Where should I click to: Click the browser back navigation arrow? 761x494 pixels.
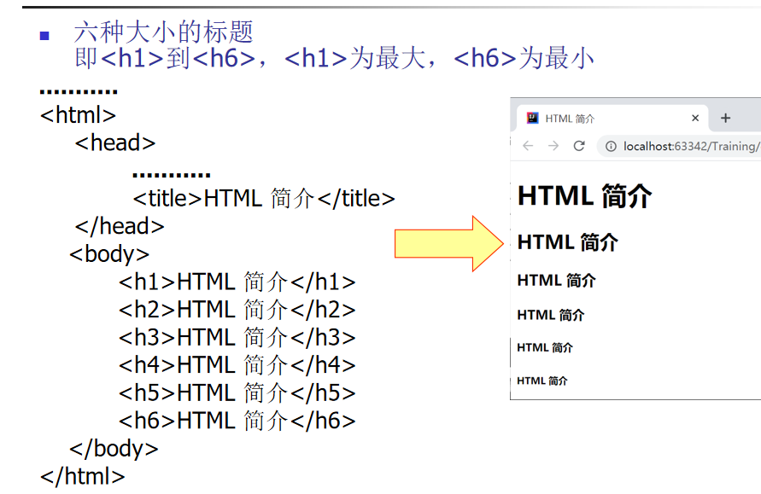pyautogui.click(x=528, y=145)
